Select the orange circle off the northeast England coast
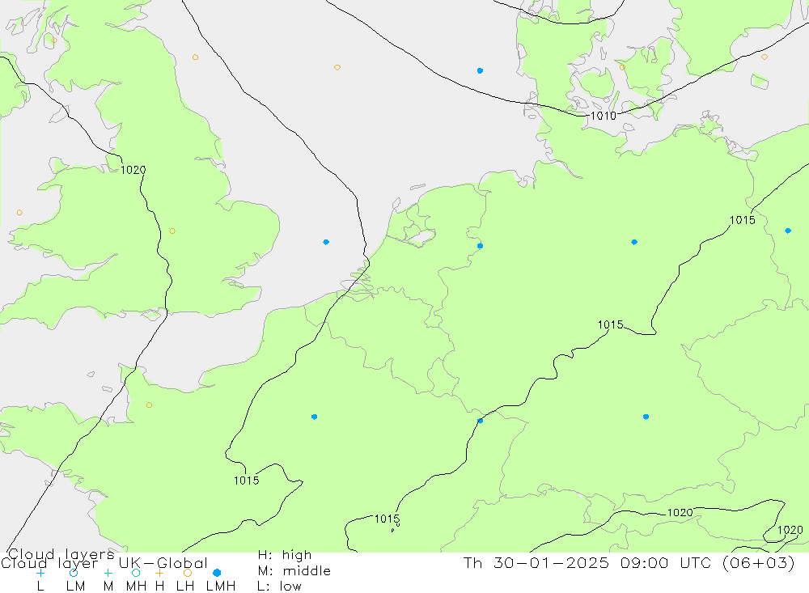This screenshot has width=809, height=593. click(x=195, y=57)
